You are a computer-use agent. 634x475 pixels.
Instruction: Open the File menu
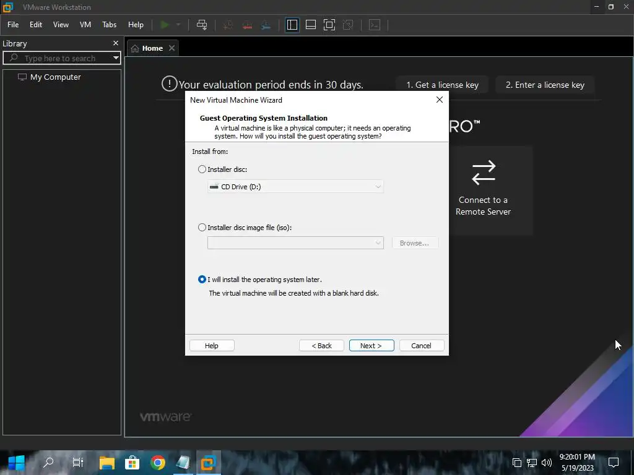click(13, 25)
